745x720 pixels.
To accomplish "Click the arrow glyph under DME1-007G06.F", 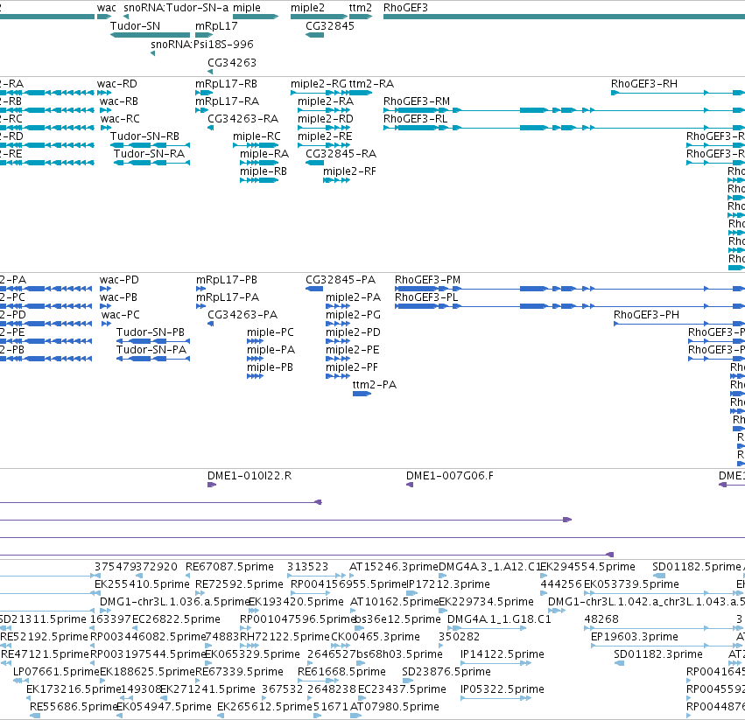I will (x=410, y=485).
